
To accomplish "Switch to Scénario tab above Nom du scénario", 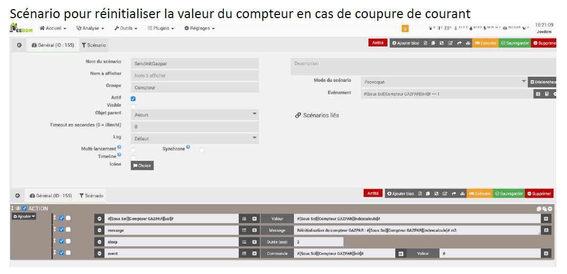I will point(94,45).
